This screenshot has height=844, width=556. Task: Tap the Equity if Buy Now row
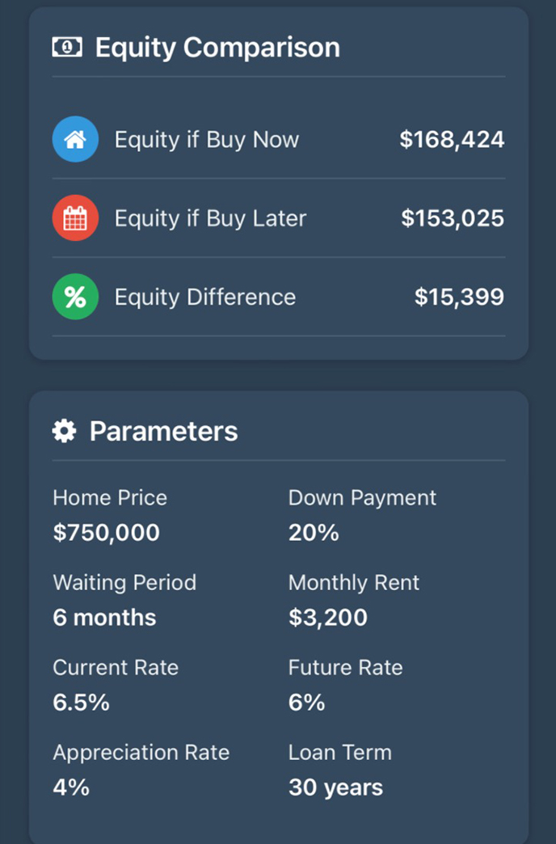tap(279, 139)
